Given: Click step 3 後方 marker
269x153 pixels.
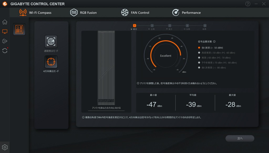Looking at the screenshot, I should pyautogui.click(x=170, y=26).
